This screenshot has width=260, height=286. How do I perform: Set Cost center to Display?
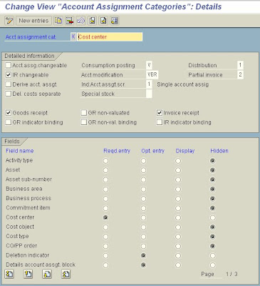pyautogui.click(x=178, y=217)
